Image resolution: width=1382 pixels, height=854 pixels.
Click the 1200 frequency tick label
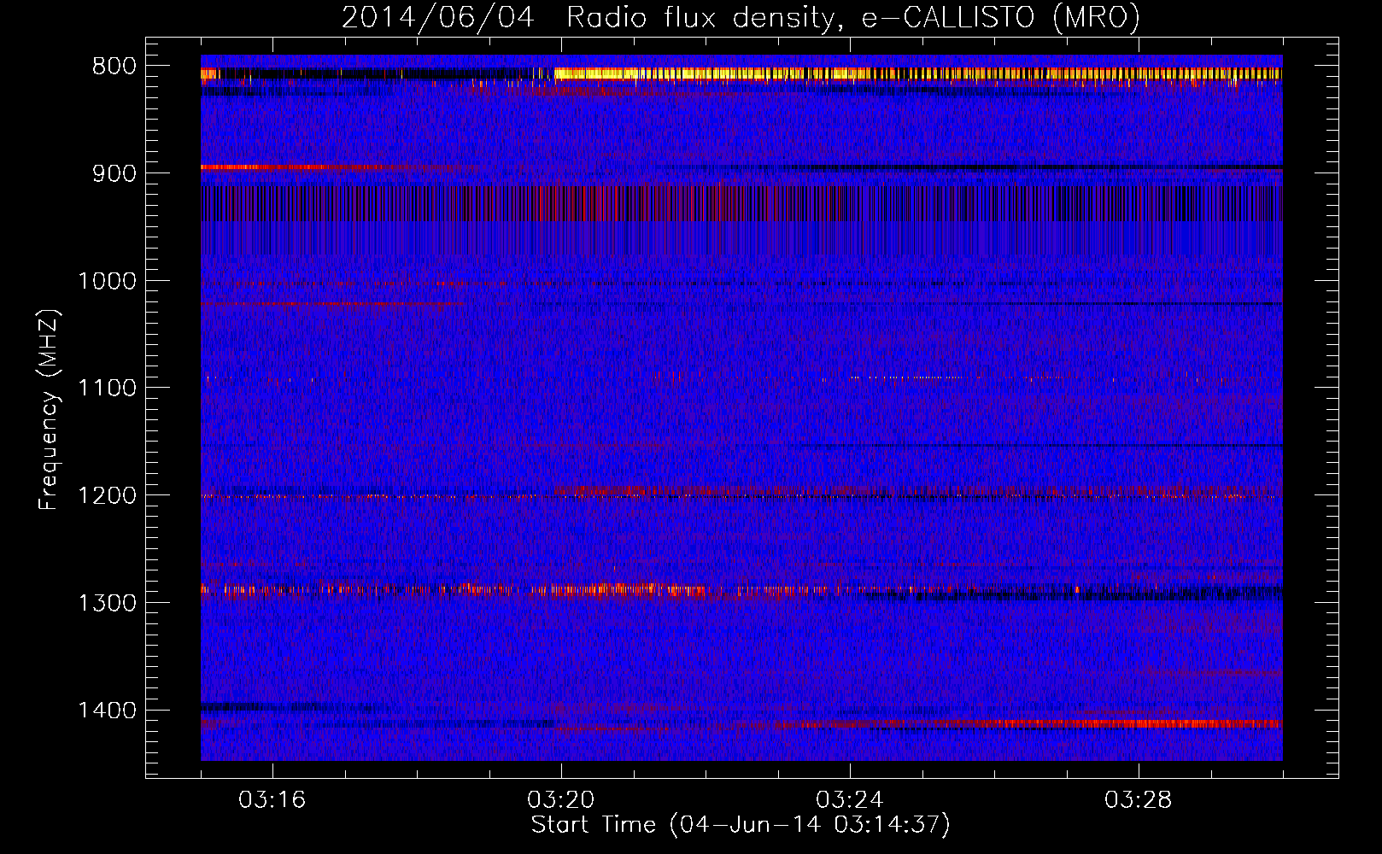[107, 496]
